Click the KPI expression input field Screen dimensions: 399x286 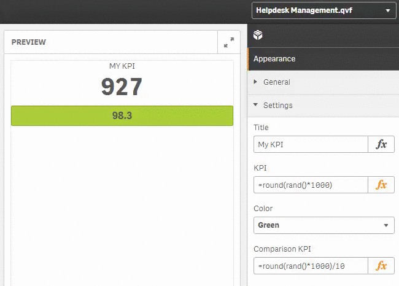[310, 185]
